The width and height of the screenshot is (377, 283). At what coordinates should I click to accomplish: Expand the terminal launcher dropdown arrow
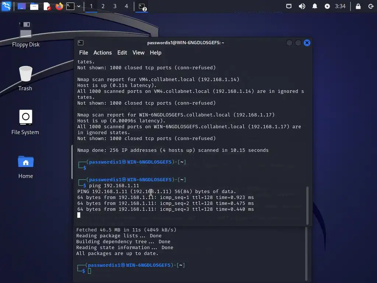79,6
